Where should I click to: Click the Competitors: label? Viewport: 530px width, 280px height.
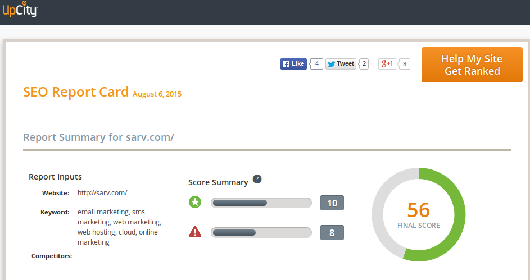click(52, 256)
